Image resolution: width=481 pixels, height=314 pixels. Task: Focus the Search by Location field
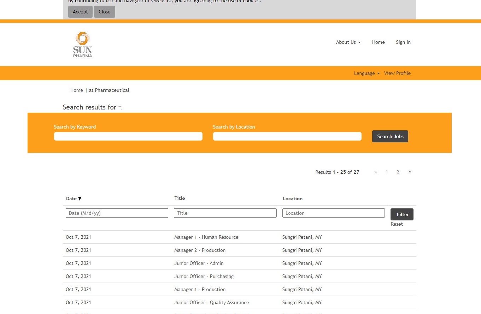pyautogui.click(x=287, y=136)
